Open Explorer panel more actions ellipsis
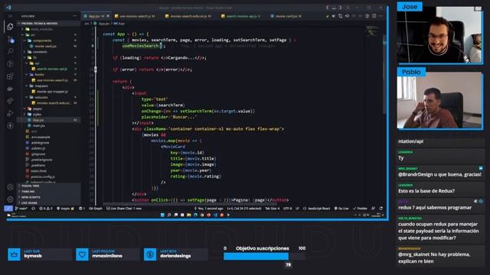 [x=74, y=16]
